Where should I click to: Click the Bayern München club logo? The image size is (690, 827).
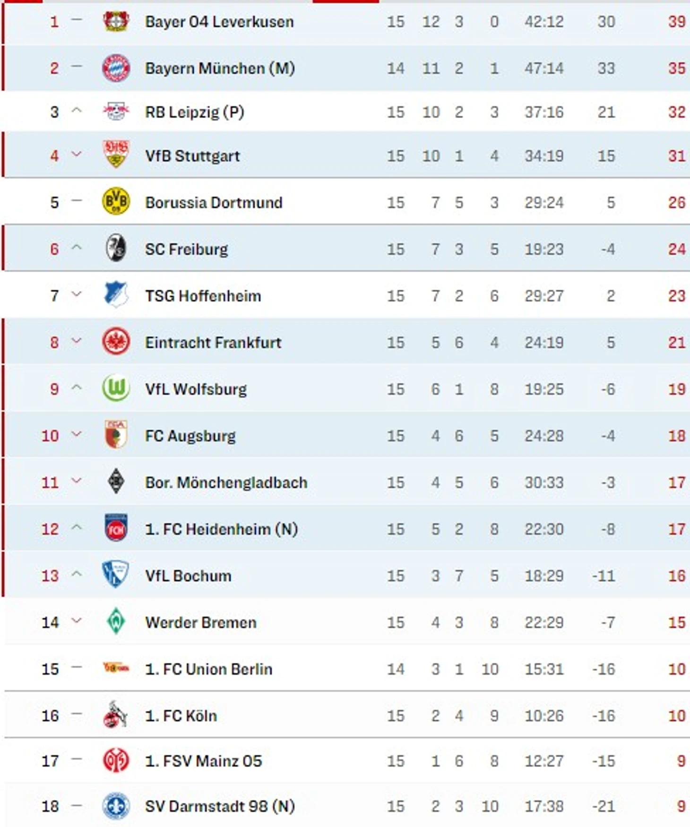click(116, 68)
